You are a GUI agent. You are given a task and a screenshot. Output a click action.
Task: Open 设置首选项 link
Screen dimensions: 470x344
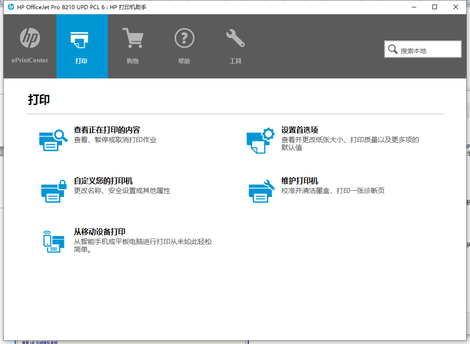[x=300, y=130]
